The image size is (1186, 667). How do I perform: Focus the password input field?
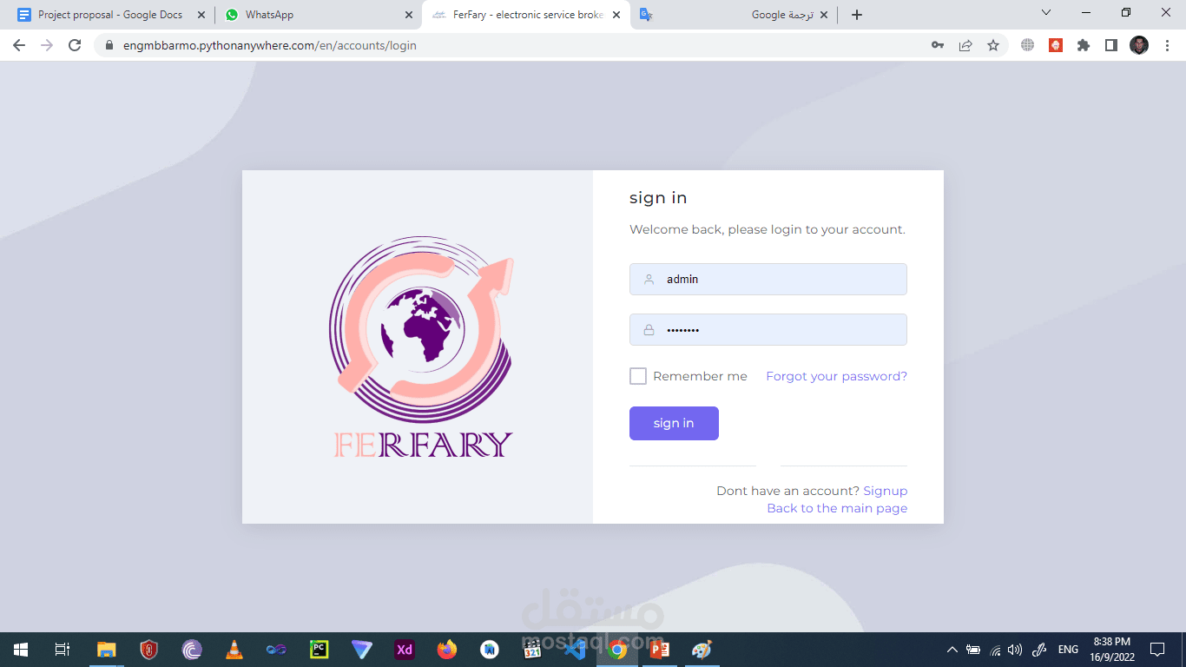click(768, 330)
